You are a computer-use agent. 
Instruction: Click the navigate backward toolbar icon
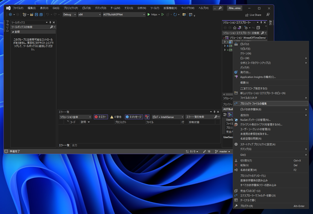coord(11,14)
